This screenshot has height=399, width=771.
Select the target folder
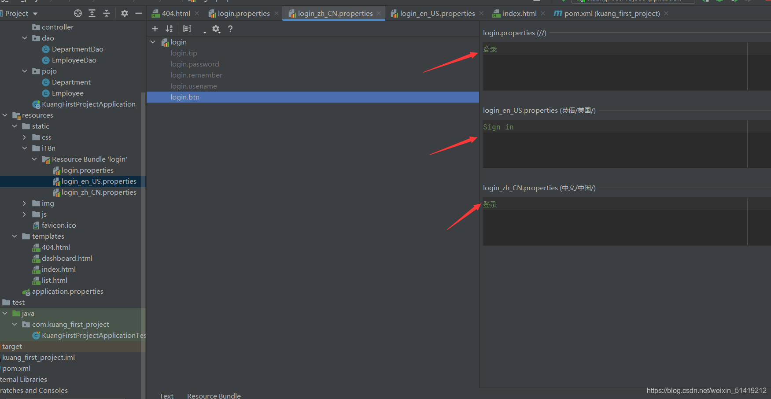(x=12, y=346)
